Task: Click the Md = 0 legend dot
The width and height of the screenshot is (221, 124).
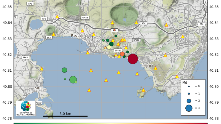Action: click(x=189, y=87)
